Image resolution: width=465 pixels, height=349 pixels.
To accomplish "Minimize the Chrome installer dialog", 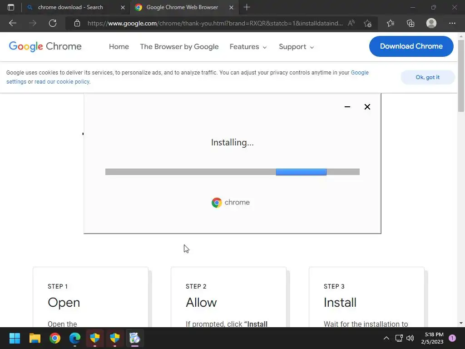I will coord(347,107).
